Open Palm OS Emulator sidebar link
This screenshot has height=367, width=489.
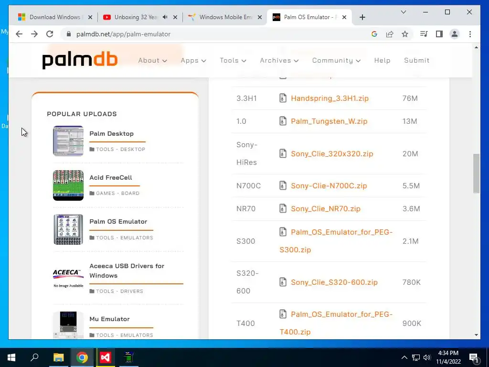pyautogui.click(x=118, y=222)
